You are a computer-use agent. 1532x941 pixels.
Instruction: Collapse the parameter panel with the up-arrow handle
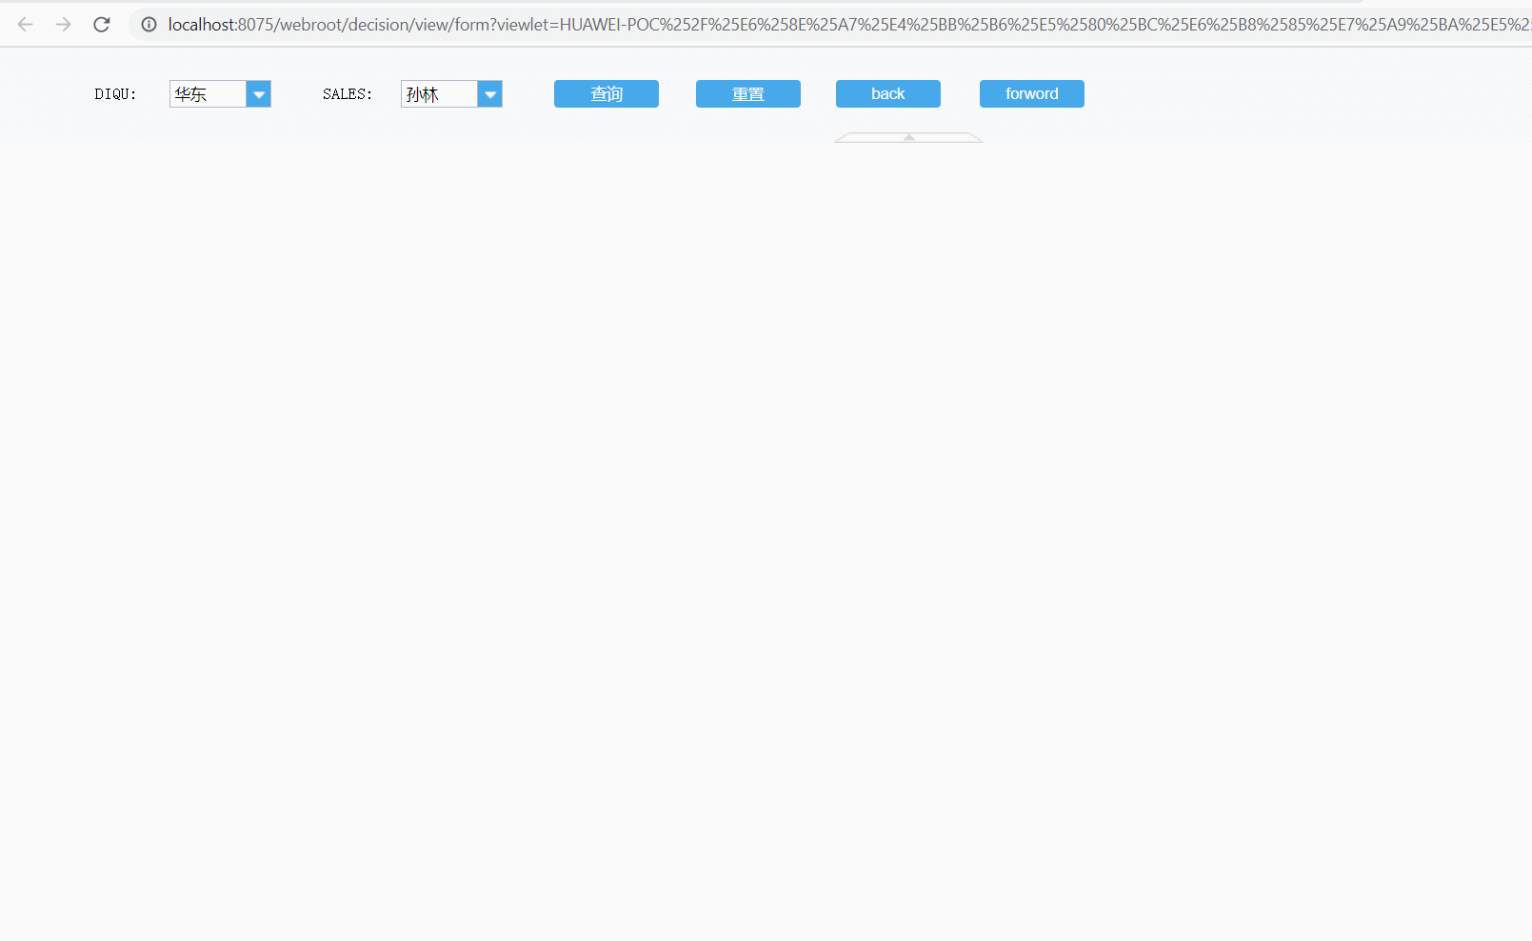[x=909, y=137]
